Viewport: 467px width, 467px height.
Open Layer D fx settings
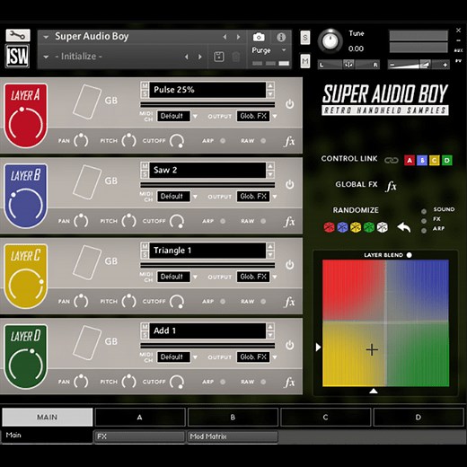pos(289,382)
